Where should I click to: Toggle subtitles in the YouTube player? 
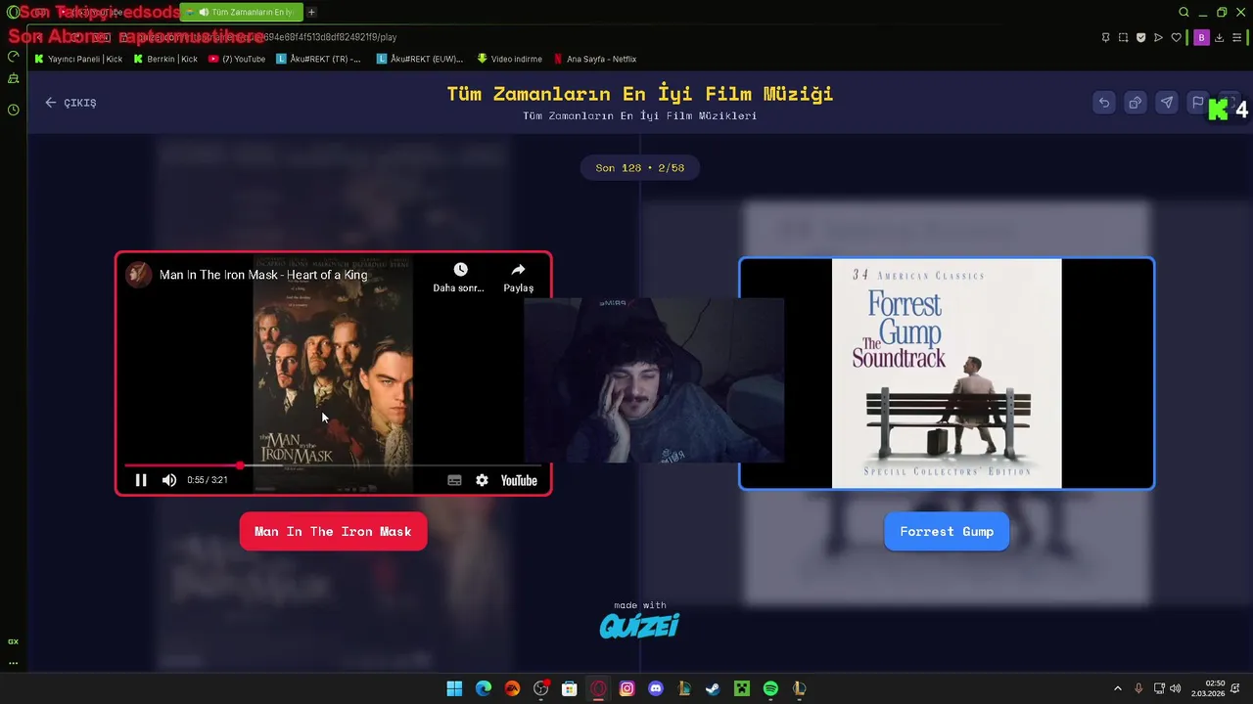(x=454, y=480)
